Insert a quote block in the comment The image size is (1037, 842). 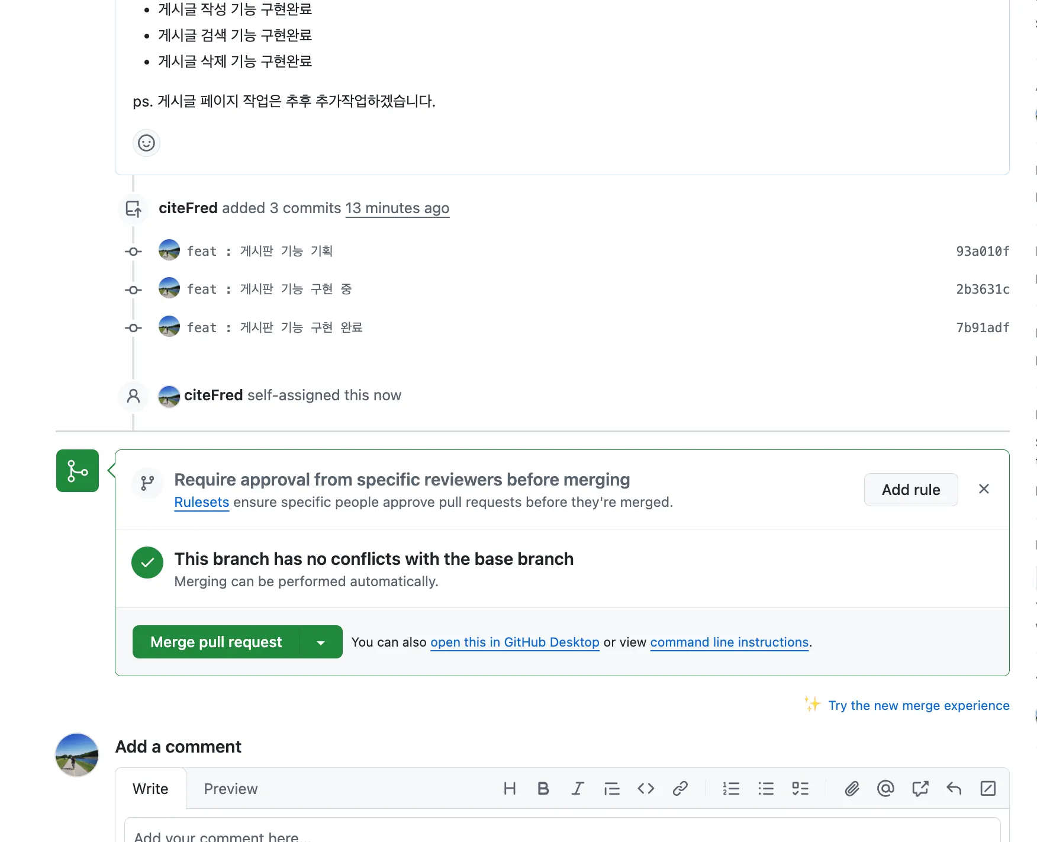[x=611, y=789]
